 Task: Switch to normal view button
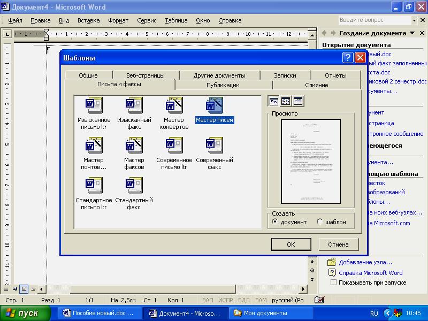pos(6,288)
